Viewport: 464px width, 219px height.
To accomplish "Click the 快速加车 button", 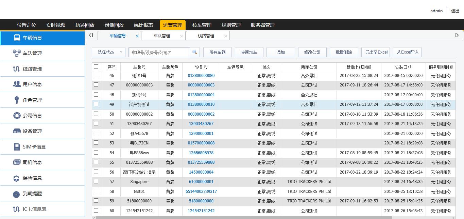I will [249, 52].
